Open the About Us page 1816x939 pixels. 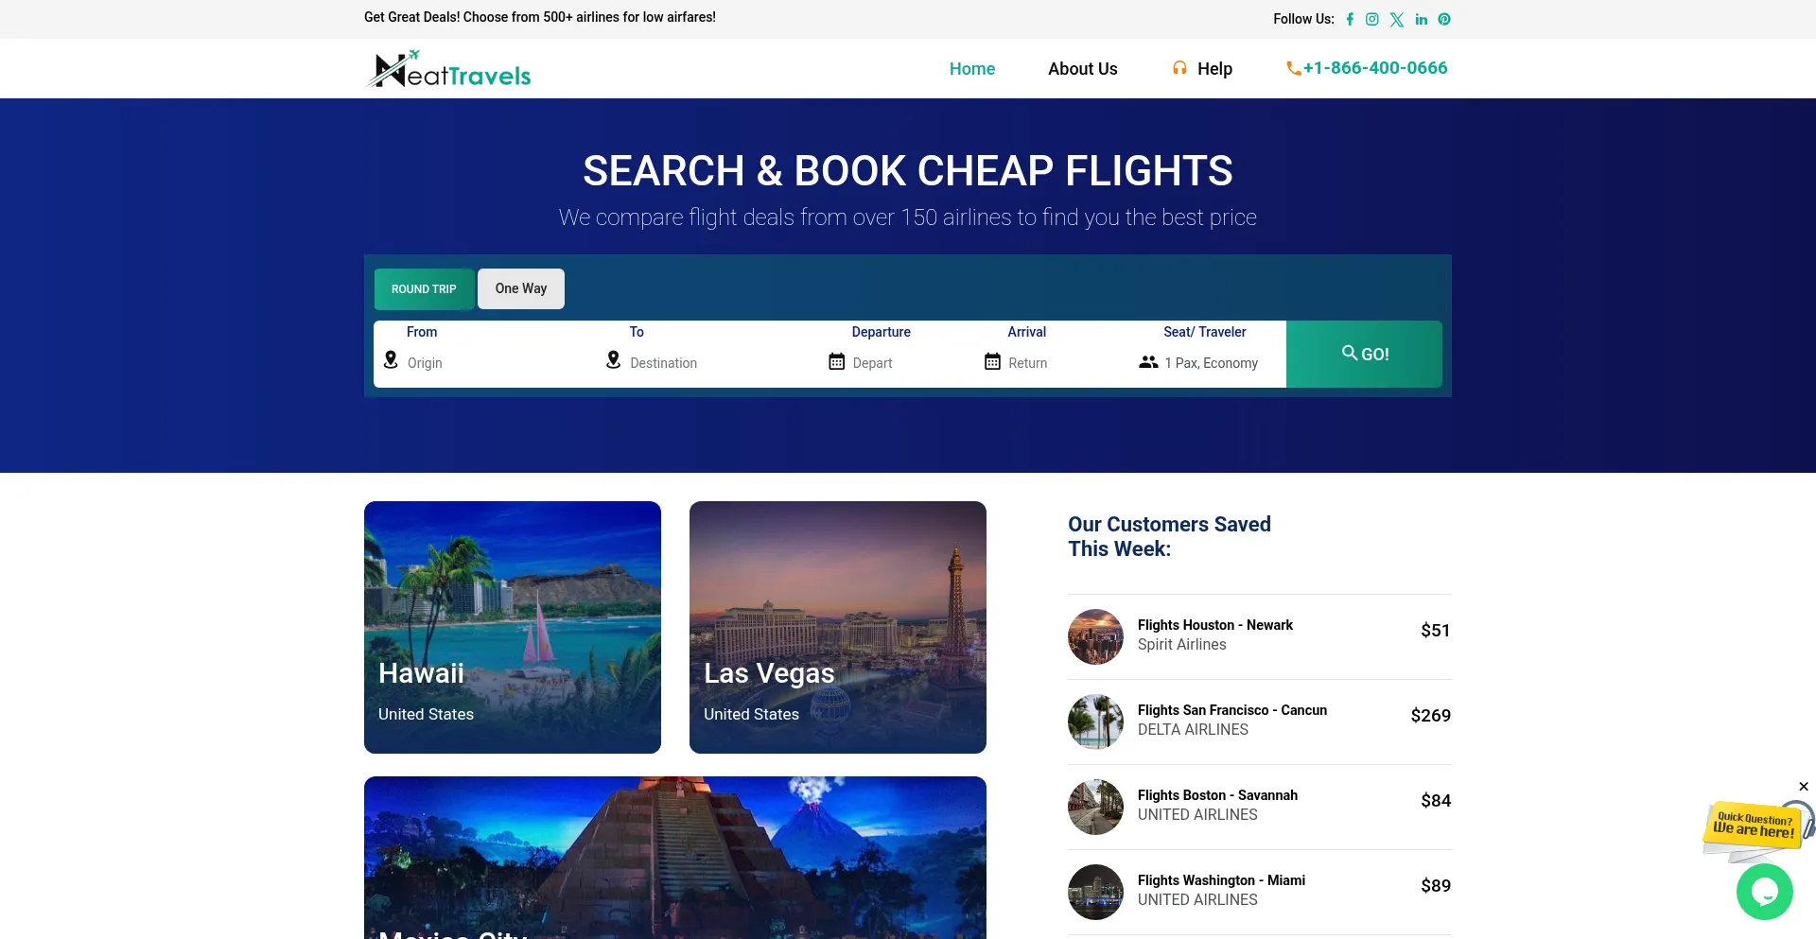pyautogui.click(x=1083, y=69)
